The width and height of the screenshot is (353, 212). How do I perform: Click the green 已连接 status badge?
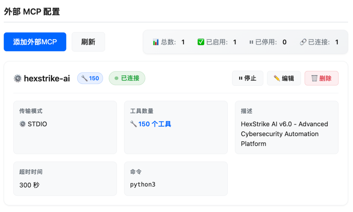pos(127,78)
